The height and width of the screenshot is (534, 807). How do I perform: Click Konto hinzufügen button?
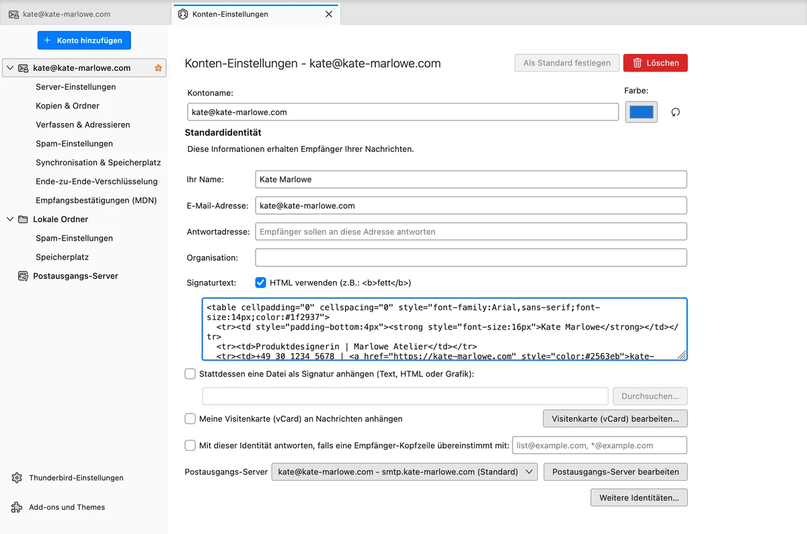tap(84, 40)
